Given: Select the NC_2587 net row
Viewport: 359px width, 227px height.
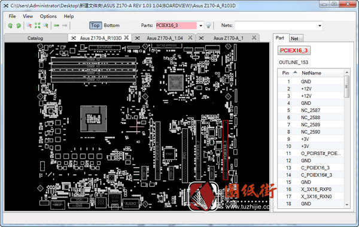Looking at the screenshot, I should coord(311,110).
